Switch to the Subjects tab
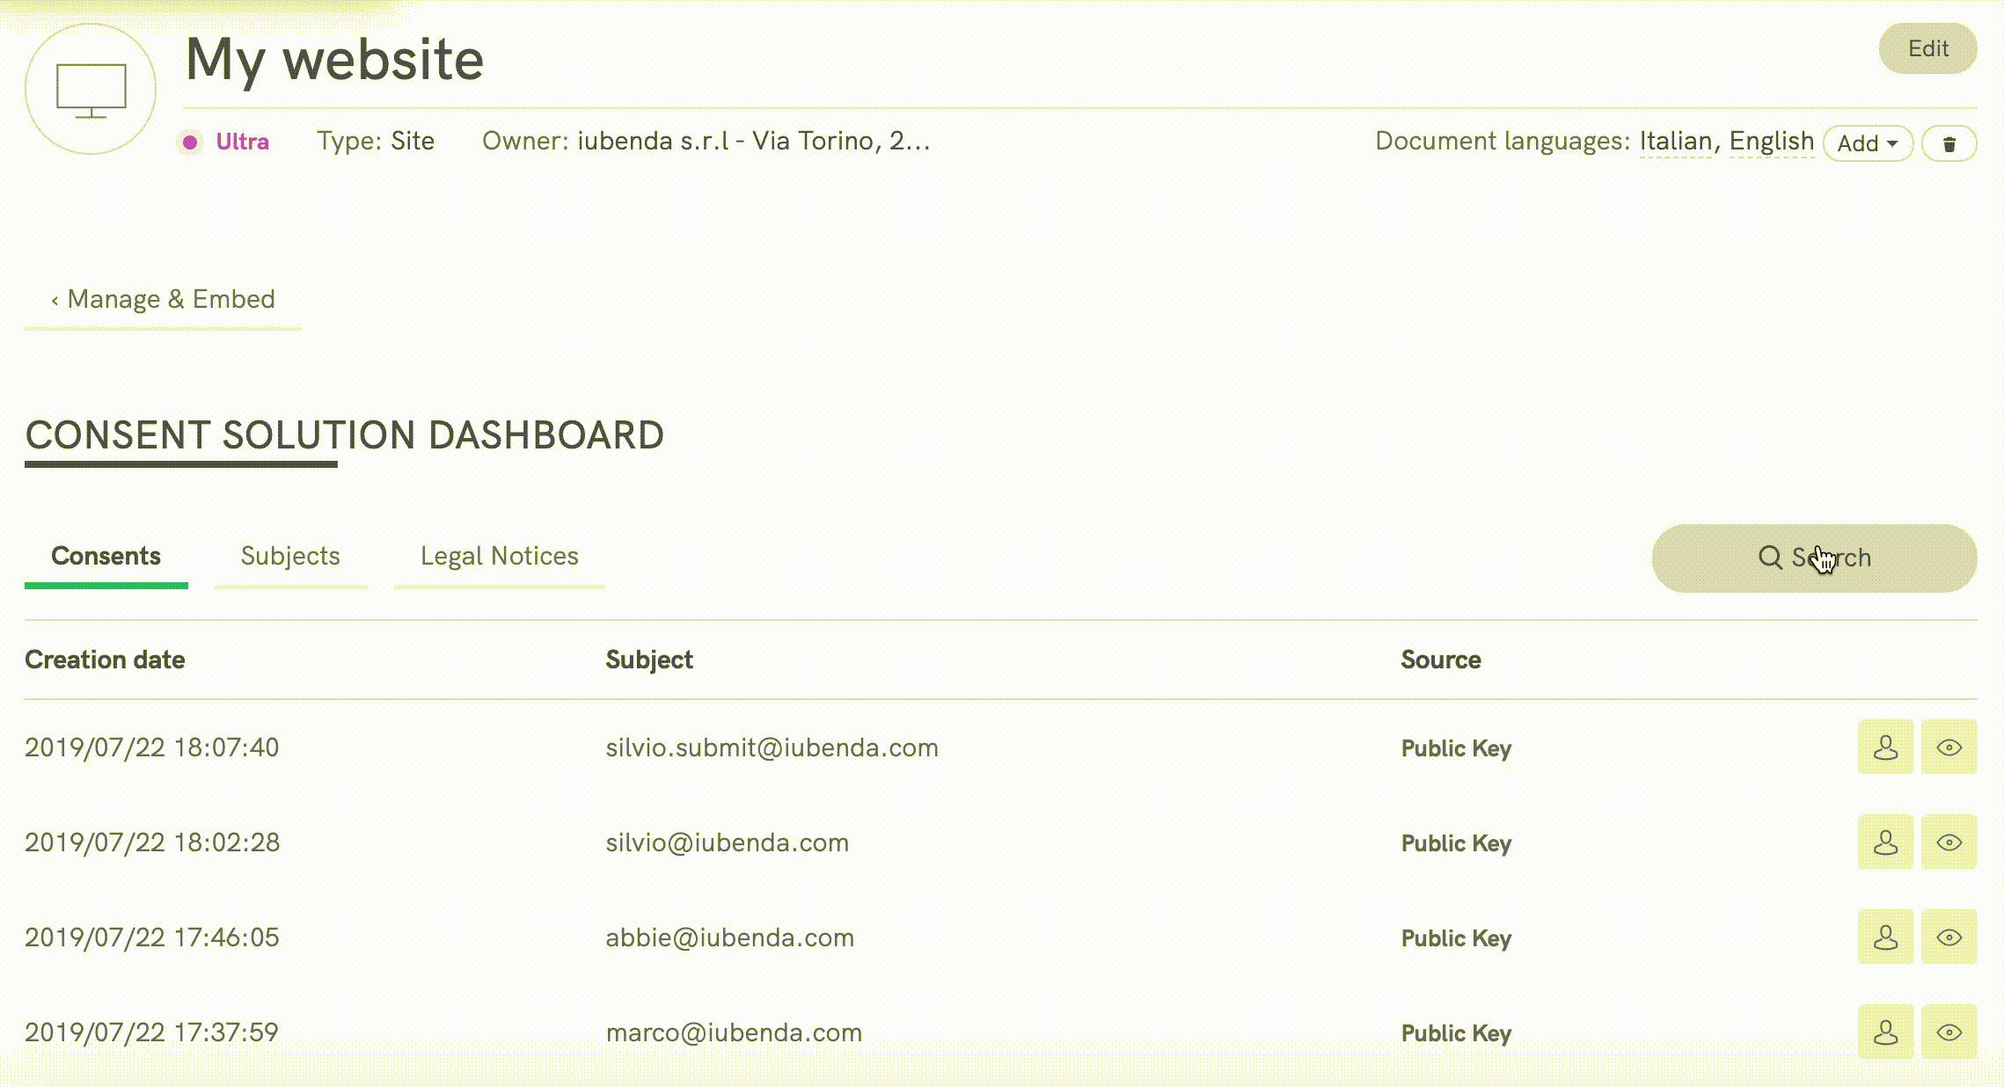 [x=291, y=556]
